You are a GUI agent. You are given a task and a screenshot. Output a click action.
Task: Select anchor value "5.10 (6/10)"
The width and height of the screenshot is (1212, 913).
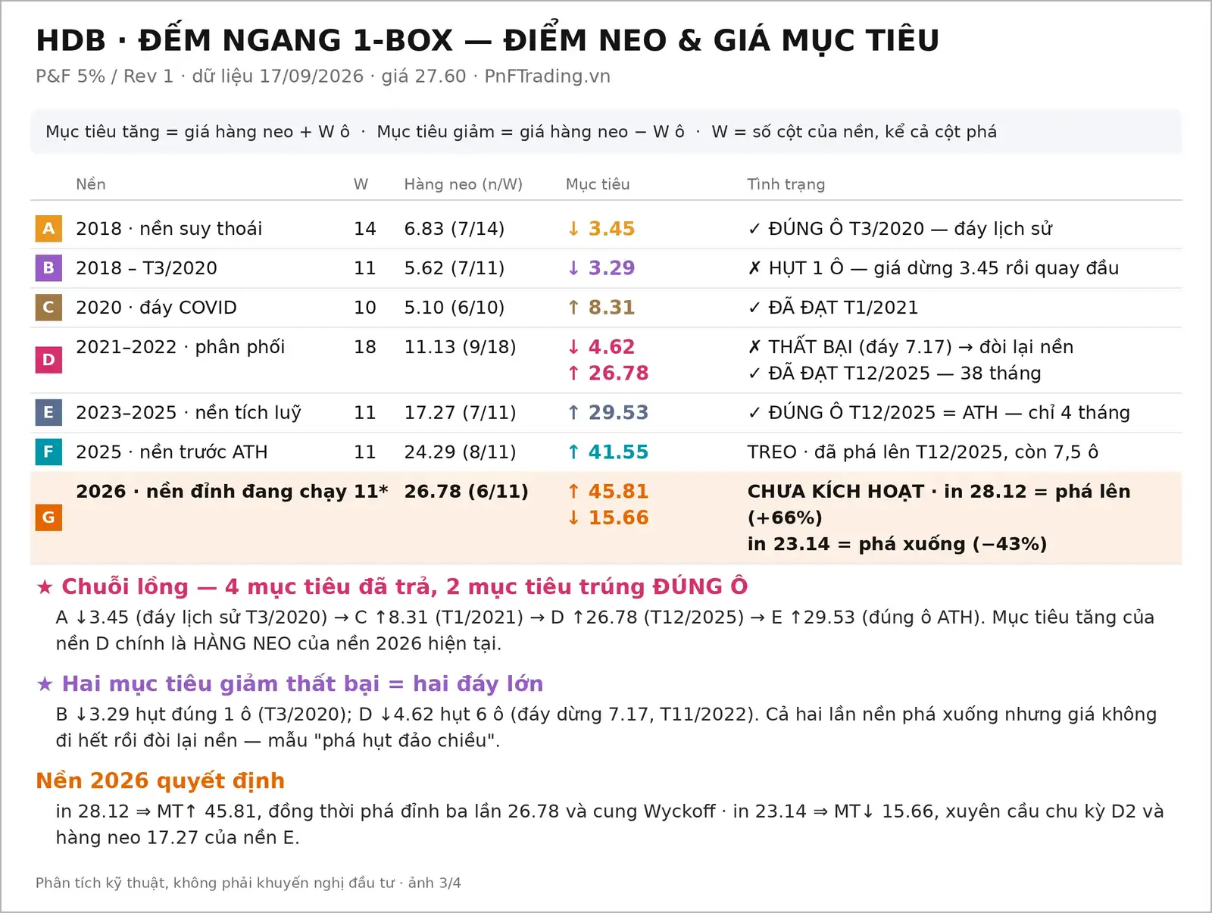coord(454,308)
